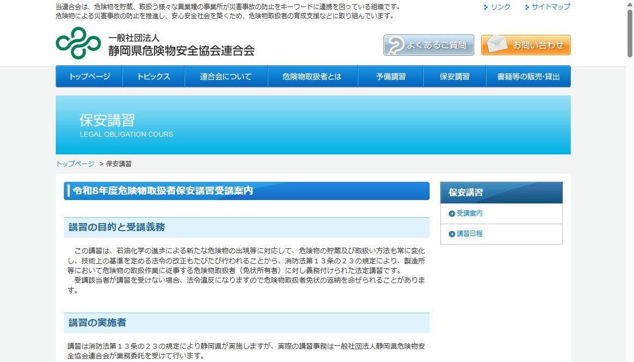Click the 保安講習 banner title
This screenshot has width=634, height=362.
(107, 120)
